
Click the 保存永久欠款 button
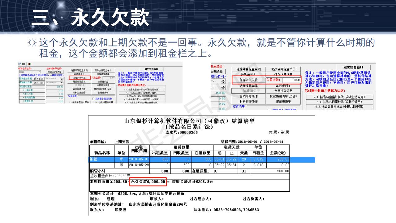coord(249,80)
